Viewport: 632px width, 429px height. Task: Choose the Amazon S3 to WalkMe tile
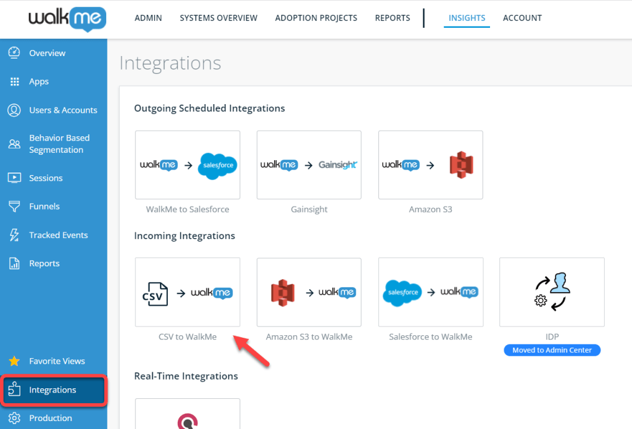pos(309,292)
